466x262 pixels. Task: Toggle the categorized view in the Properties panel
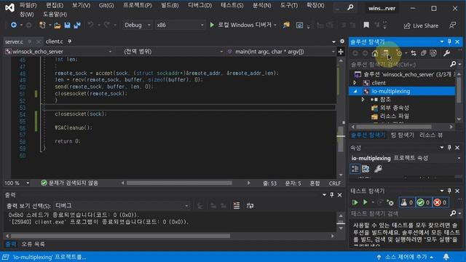(x=355, y=169)
